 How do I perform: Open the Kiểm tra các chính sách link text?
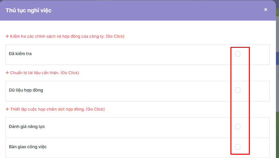tap(67, 36)
